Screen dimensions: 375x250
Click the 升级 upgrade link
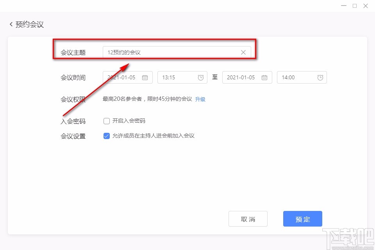pos(200,99)
